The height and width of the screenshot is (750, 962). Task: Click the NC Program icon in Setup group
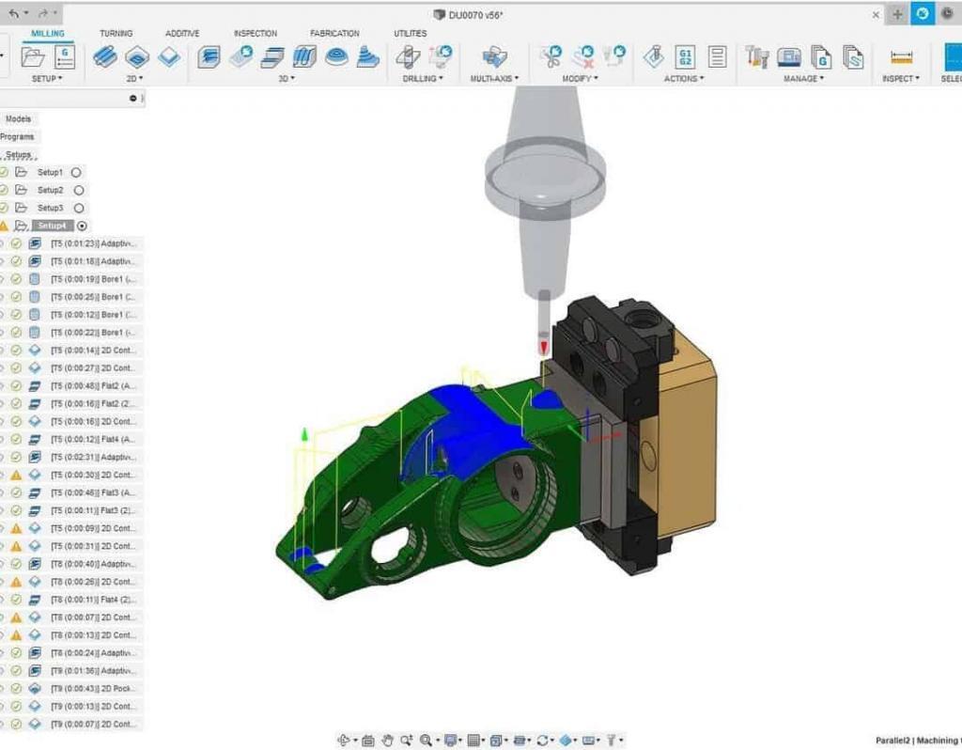65,57
